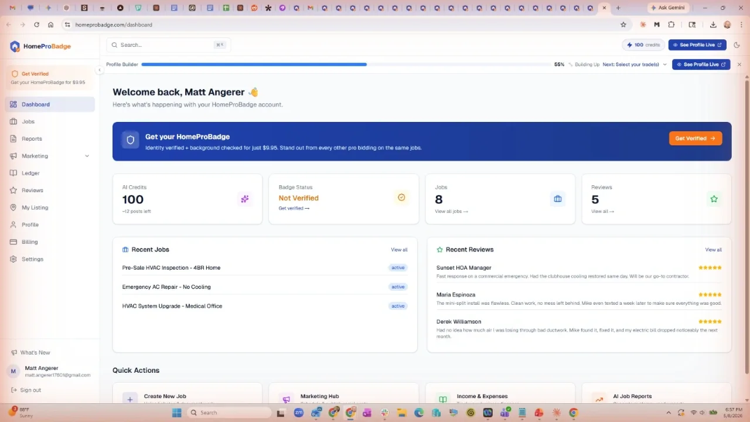Open My Listing in sidebar
Screen dimensions: 750x422
coord(50,207)
